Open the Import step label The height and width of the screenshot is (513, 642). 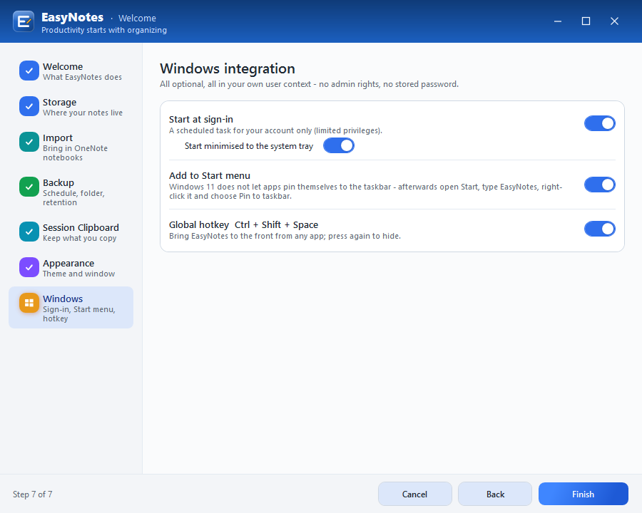pos(58,138)
